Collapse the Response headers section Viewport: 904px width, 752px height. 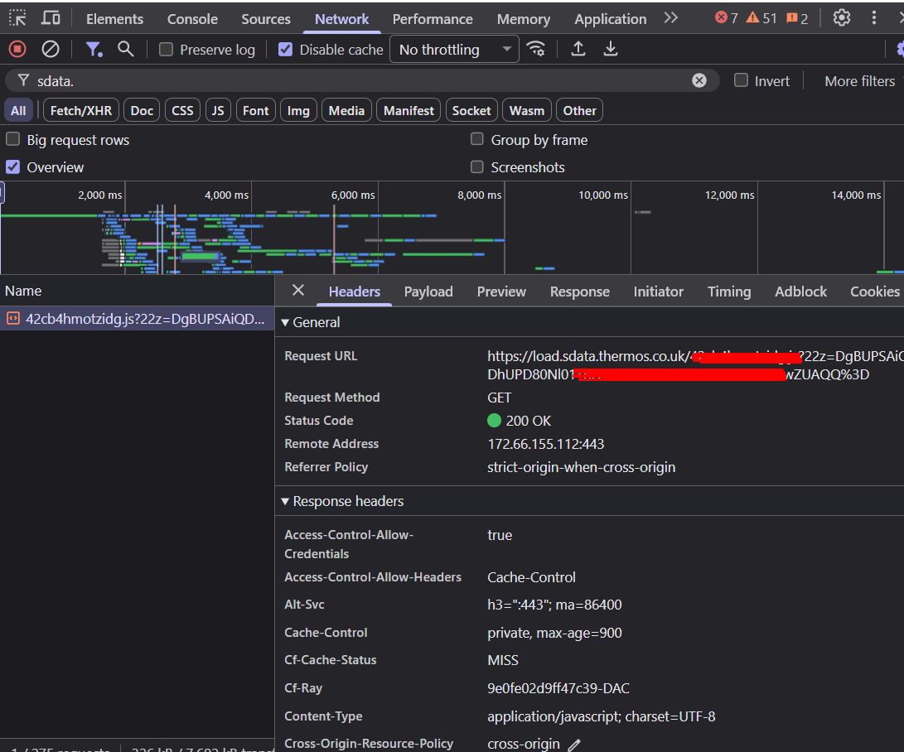(x=342, y=501)
